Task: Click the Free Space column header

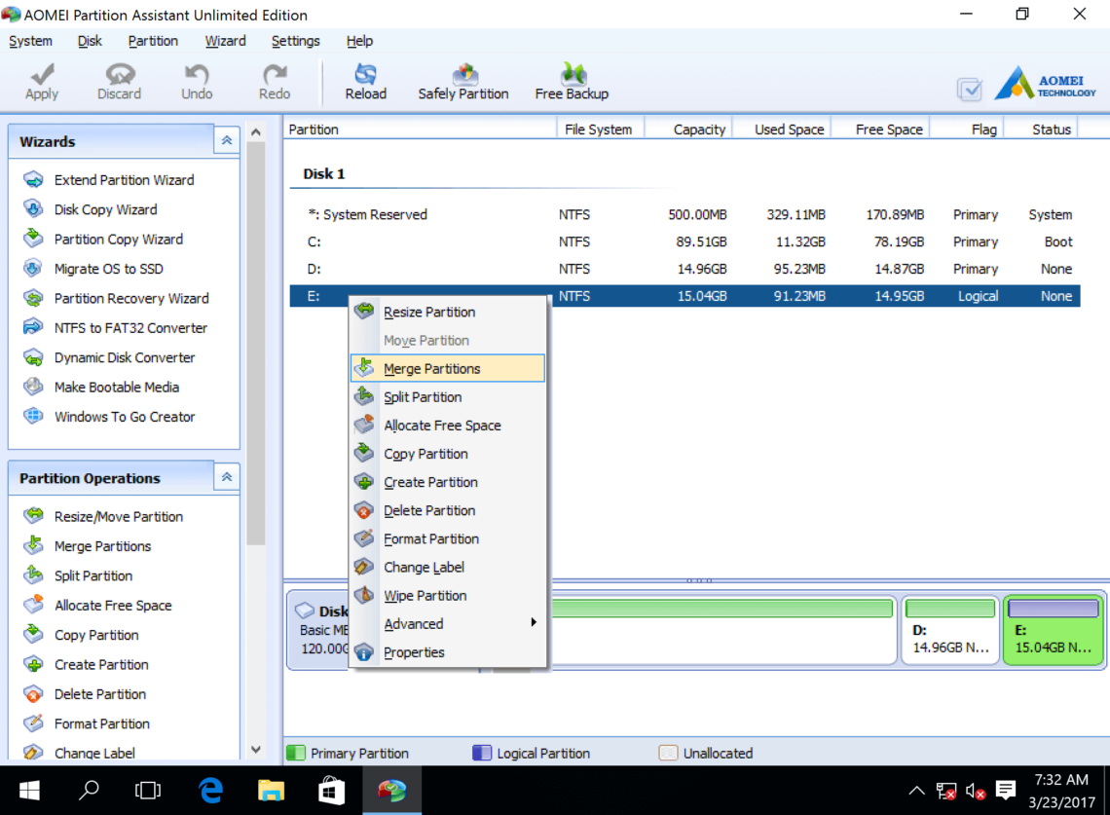Action: [x=880, y=130]
